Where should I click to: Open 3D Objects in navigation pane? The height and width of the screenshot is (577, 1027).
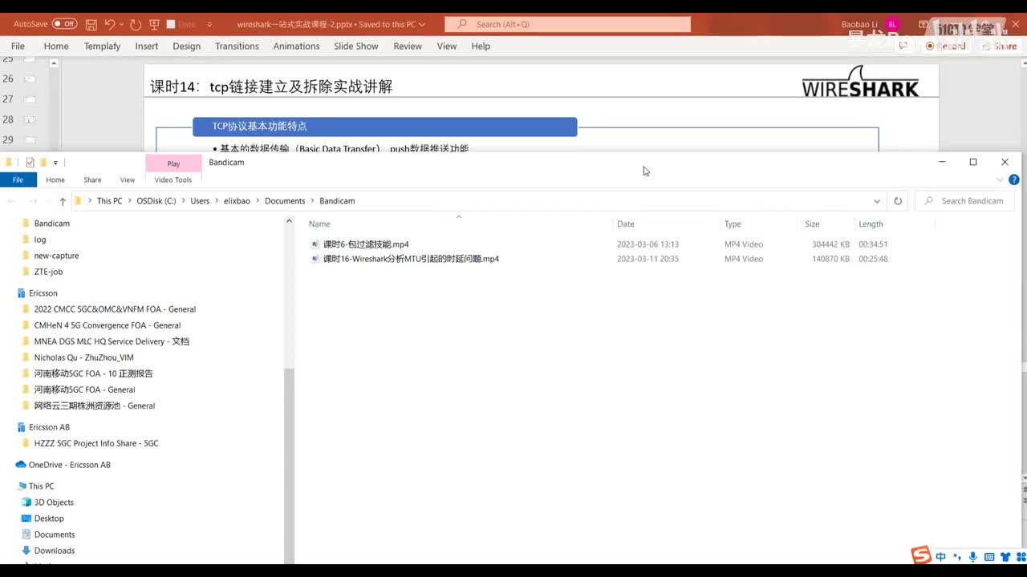(54, 502)
